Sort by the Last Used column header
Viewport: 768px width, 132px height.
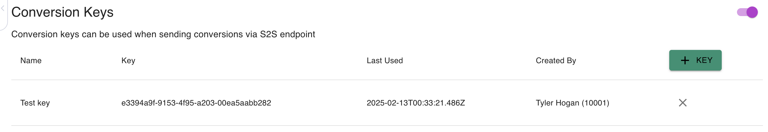click(385, 60)
